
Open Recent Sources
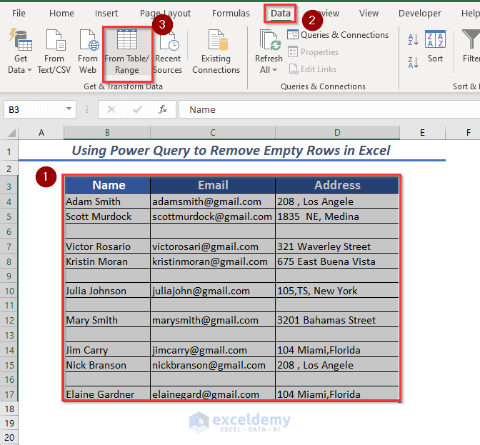tap(168, 51)
